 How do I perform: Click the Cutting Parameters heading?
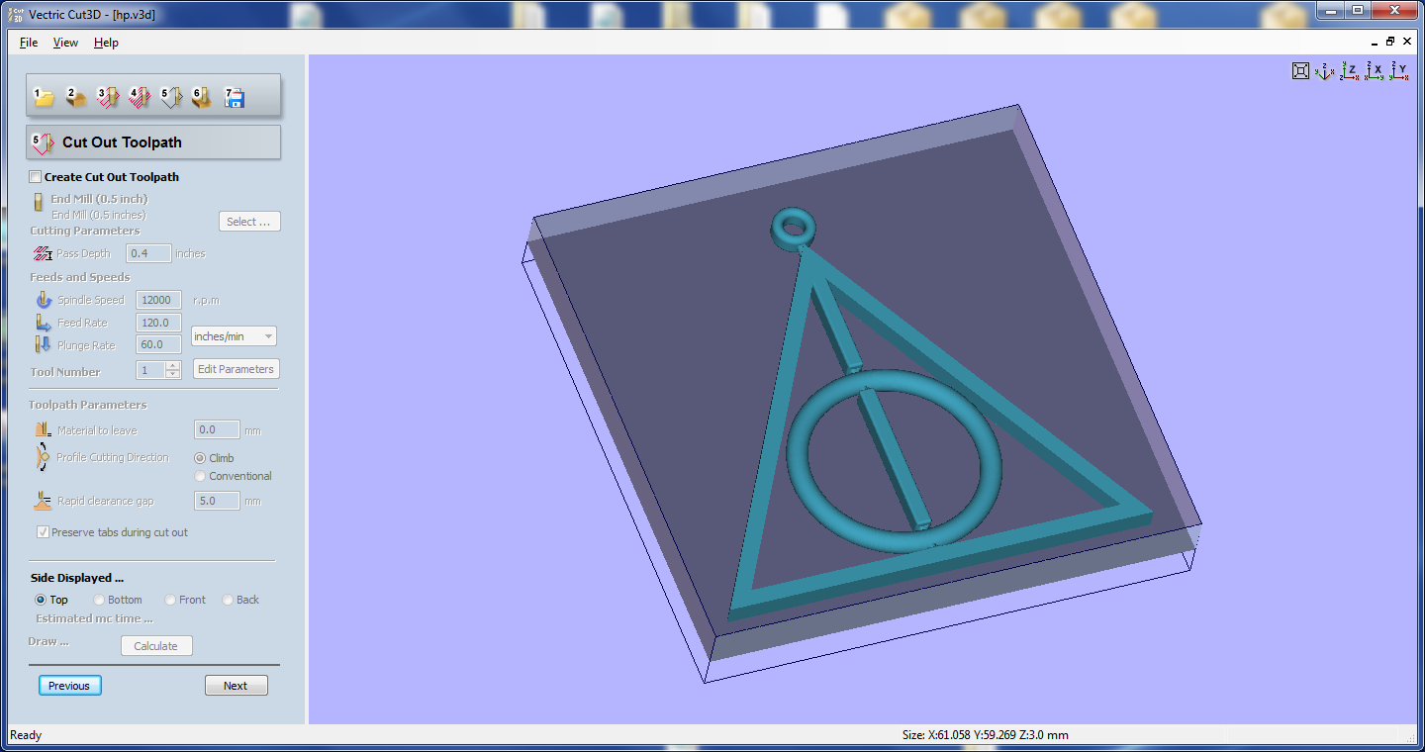point(85,231)
